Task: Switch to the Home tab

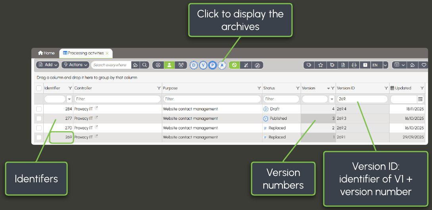Action: coord(46,53)
